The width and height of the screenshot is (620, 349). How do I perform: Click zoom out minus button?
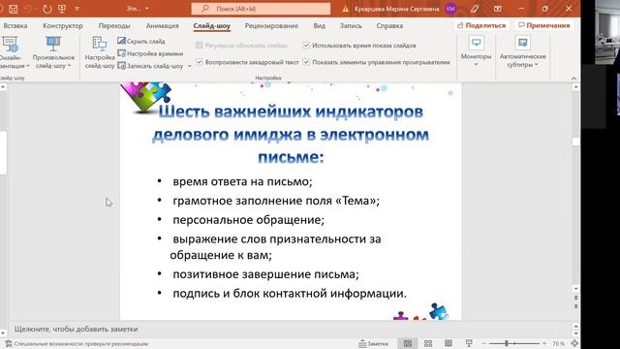[x=484, y=343]
